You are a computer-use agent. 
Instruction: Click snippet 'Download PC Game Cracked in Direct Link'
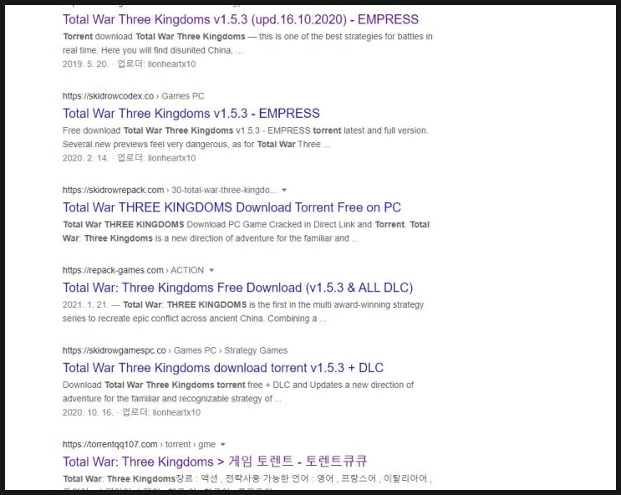coord(279,224)
